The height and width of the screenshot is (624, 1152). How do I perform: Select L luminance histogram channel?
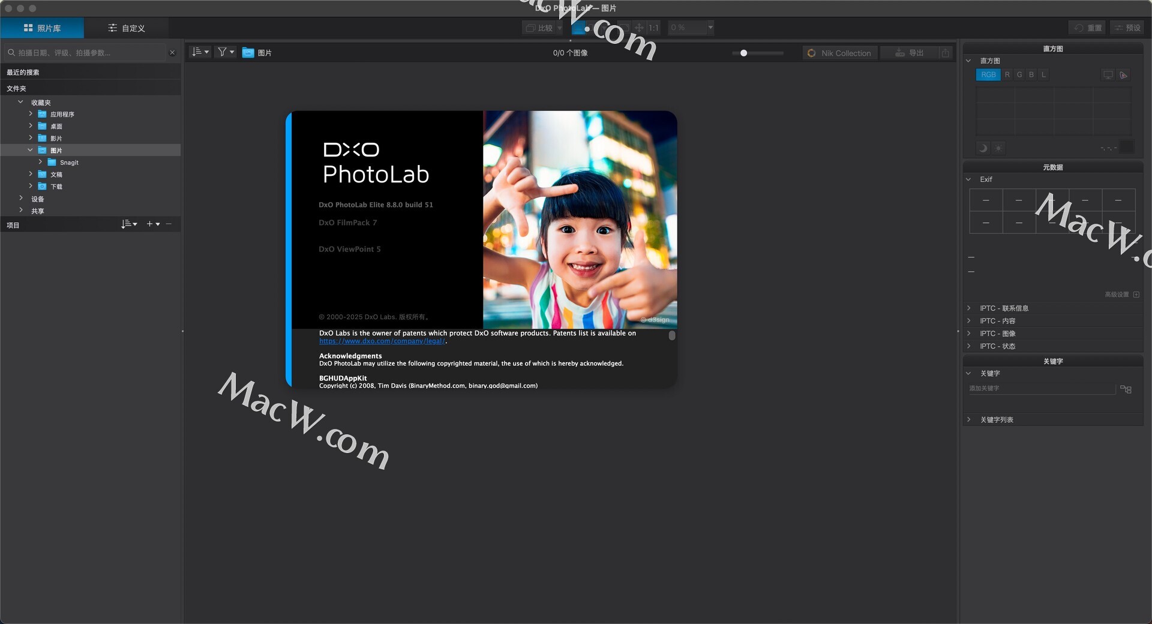coord(1043,74)
